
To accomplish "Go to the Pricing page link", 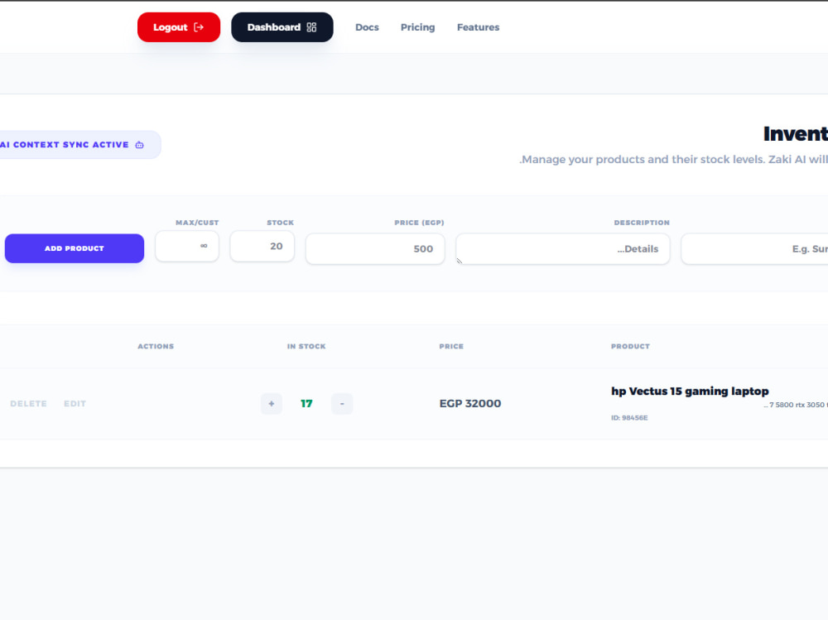I will 417,27.
